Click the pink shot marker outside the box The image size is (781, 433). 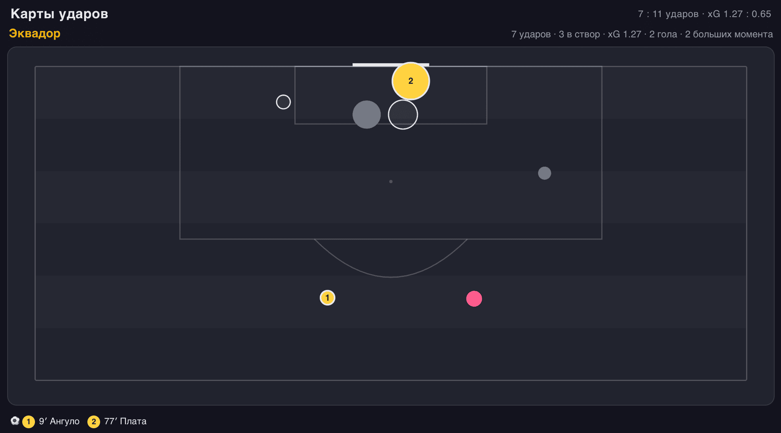[x=474, y=299]
